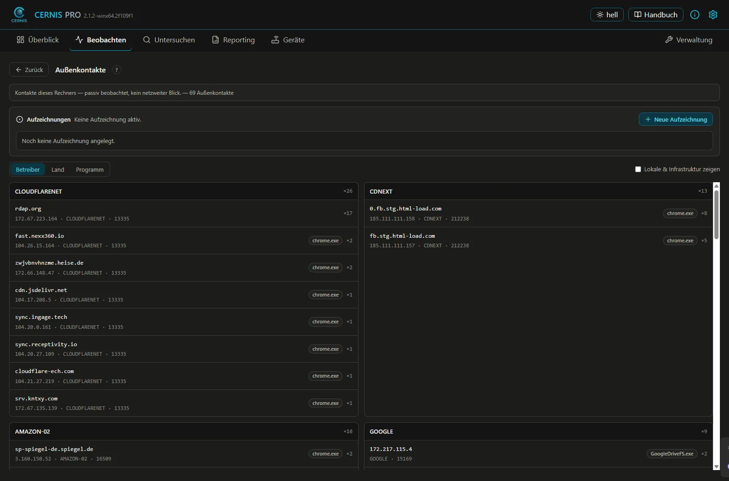The width and height of the screenshot is (729, 481).
Task: Select the GOOGLE group header
Action: [x=539, y=431]
